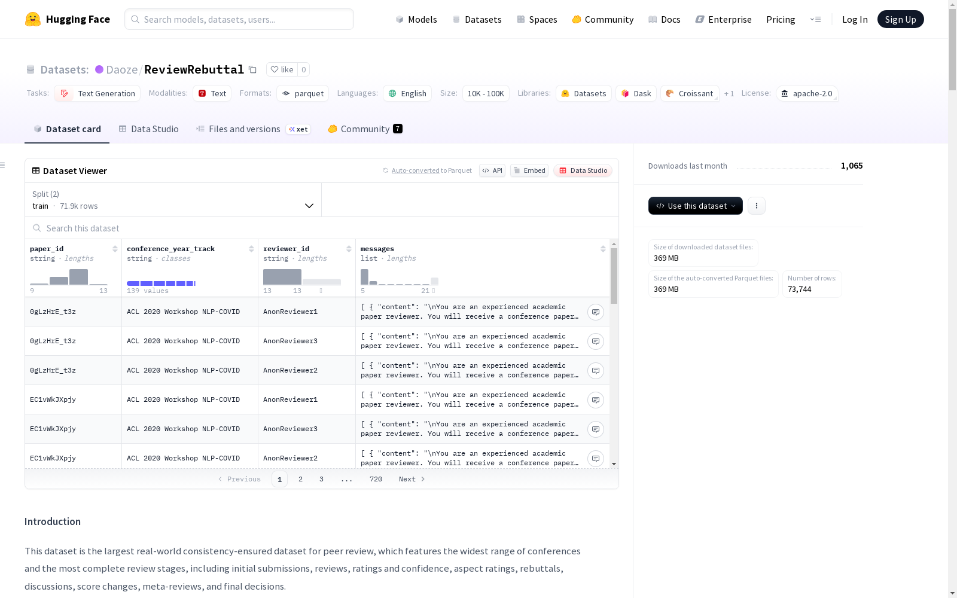Show the additional libraries with +1
This screenshot has height=598, width=957.
point(729,94)
